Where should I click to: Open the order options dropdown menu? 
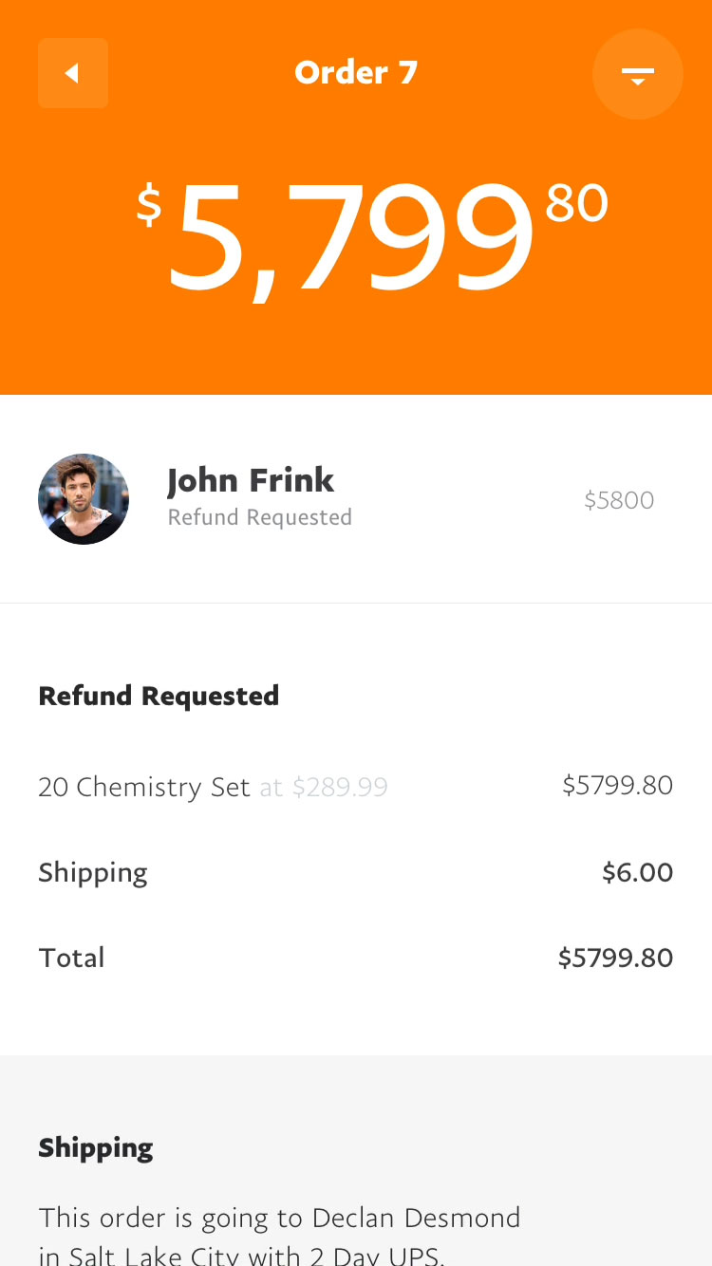click(x=637, y=74)
